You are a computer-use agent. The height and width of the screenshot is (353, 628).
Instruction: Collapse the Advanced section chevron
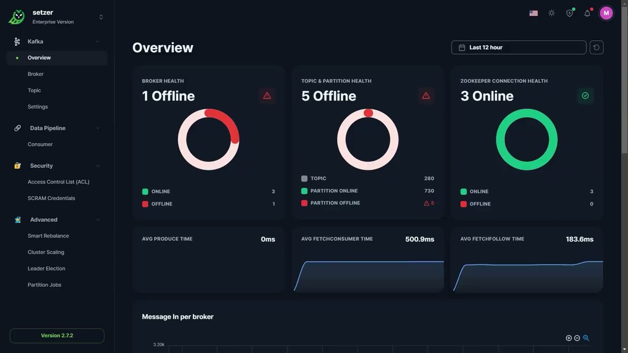click(x=98, y=220)
